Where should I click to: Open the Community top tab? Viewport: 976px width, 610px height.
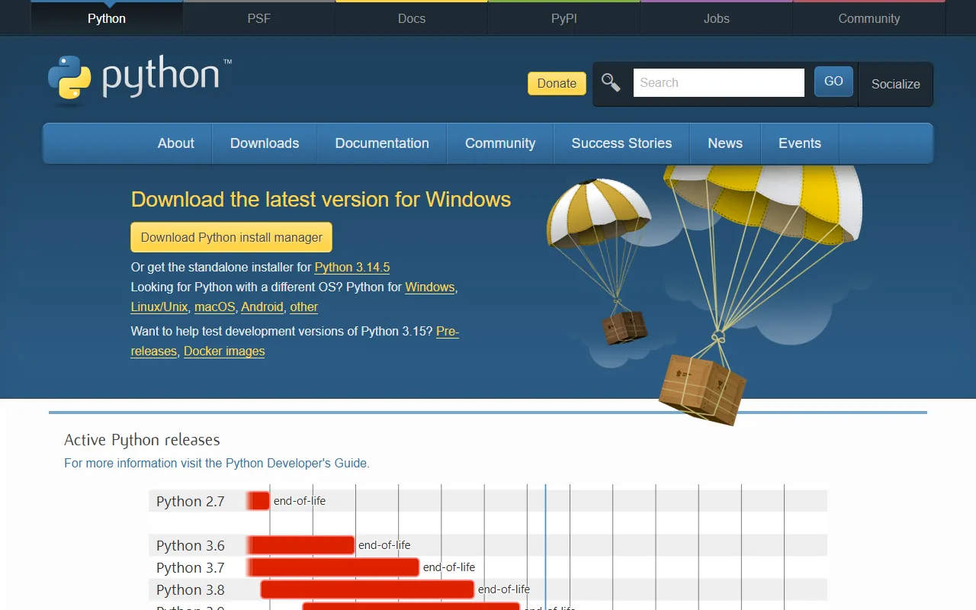pyautogui.click(x=869, y=18)
